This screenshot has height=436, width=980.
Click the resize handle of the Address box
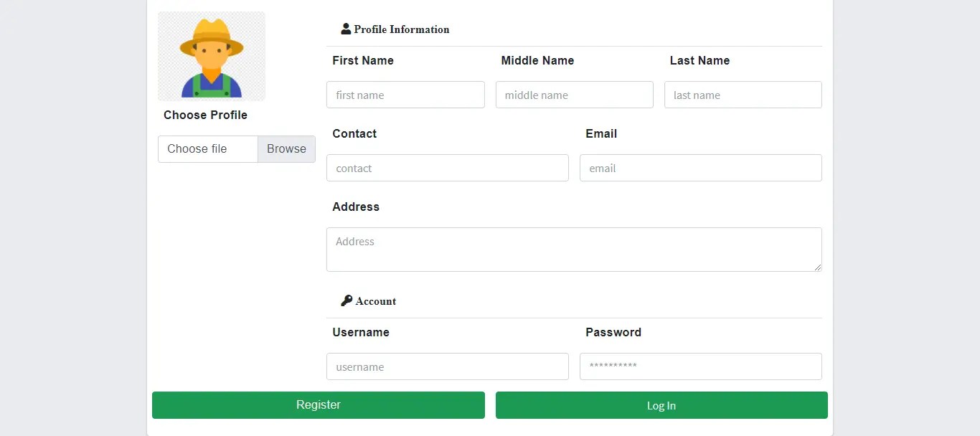[x=819, y=269]
